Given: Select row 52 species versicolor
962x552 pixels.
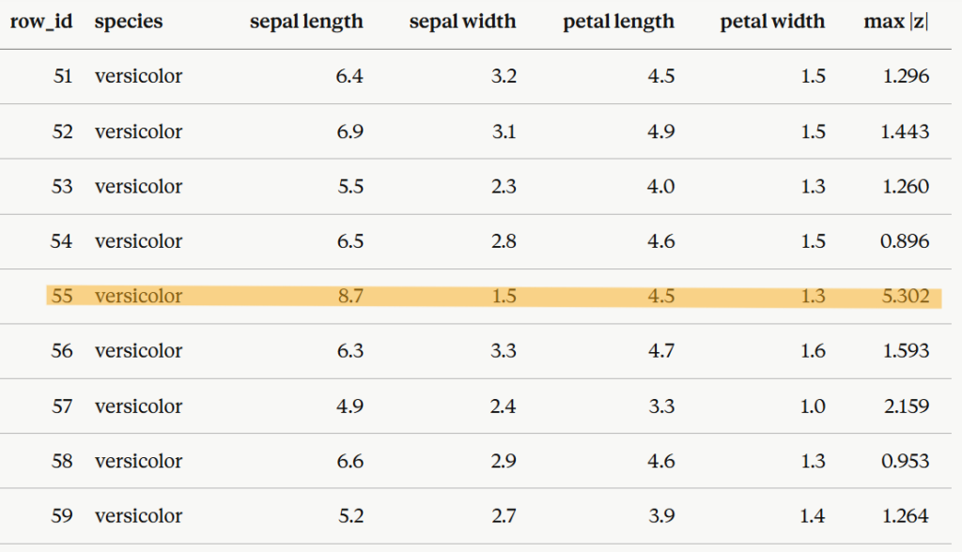Looking at the screenshot, I should (x=138, y=131).
